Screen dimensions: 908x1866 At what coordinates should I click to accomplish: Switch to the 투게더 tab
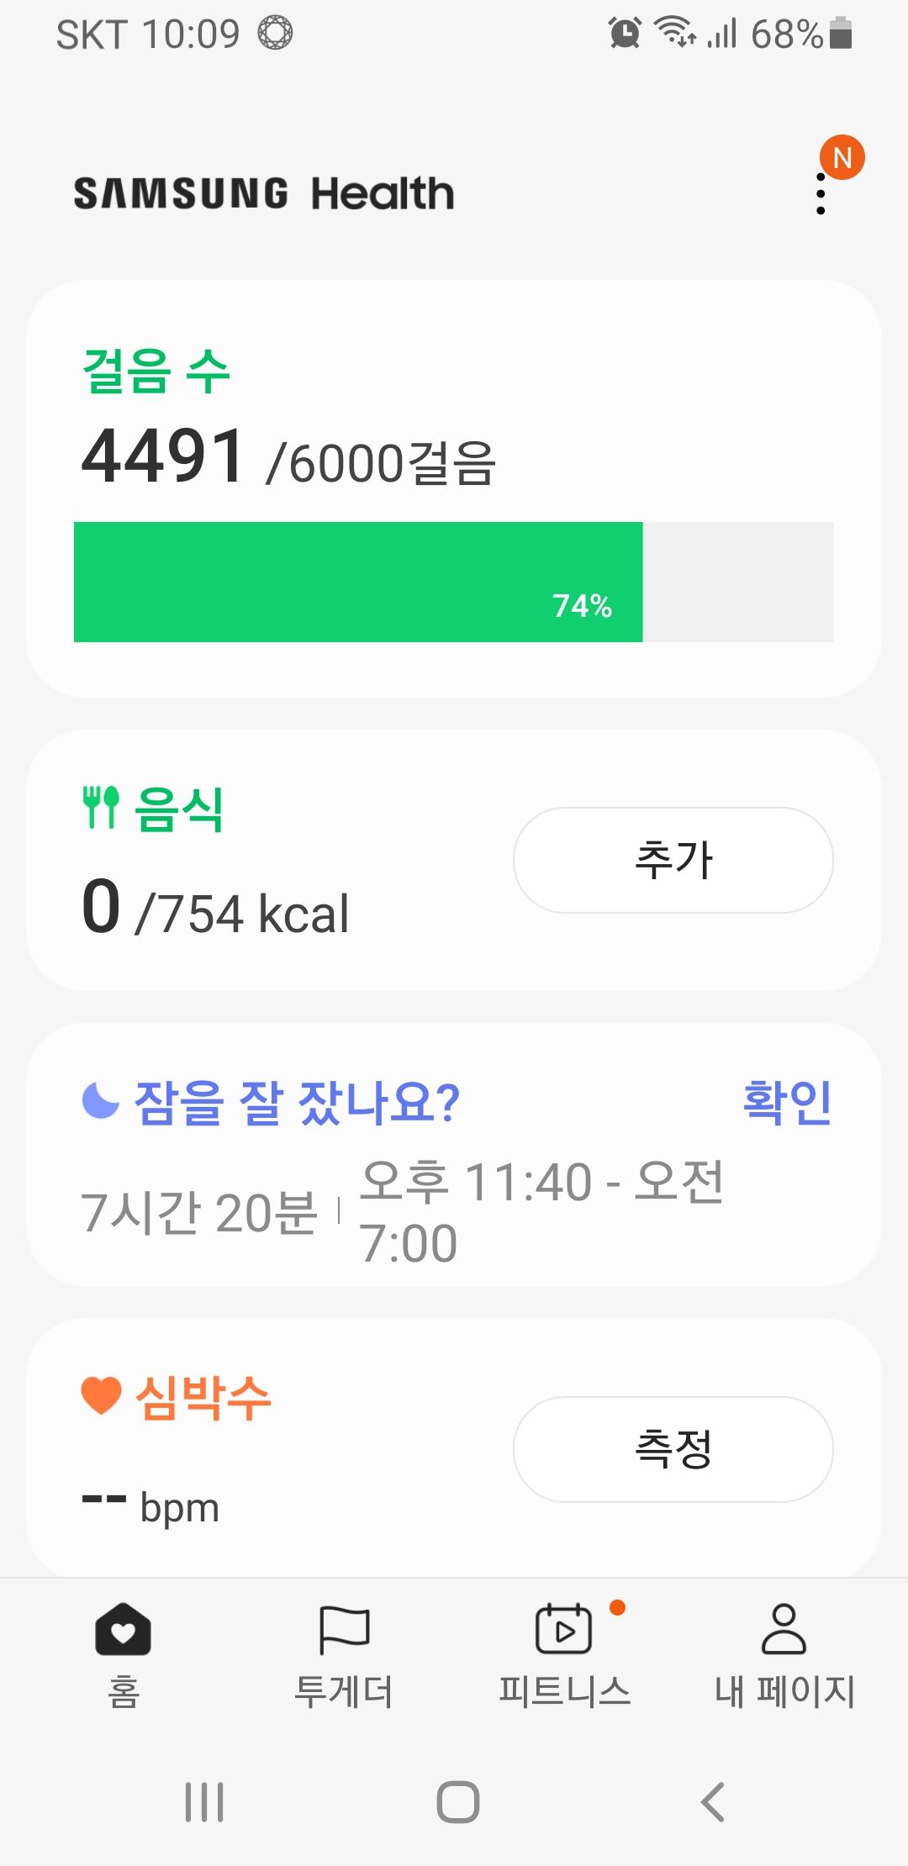tap(344, 1691)
